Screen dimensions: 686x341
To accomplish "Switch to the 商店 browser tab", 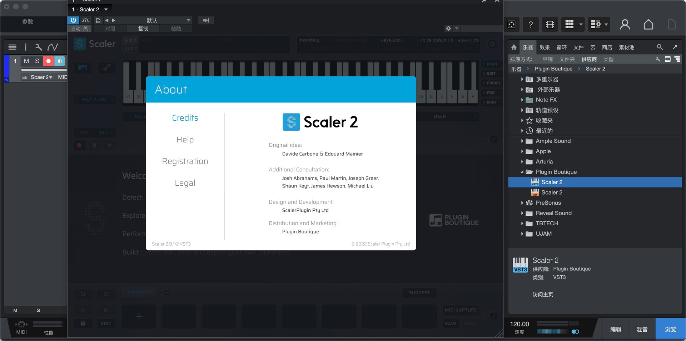I will click(607, 47).
